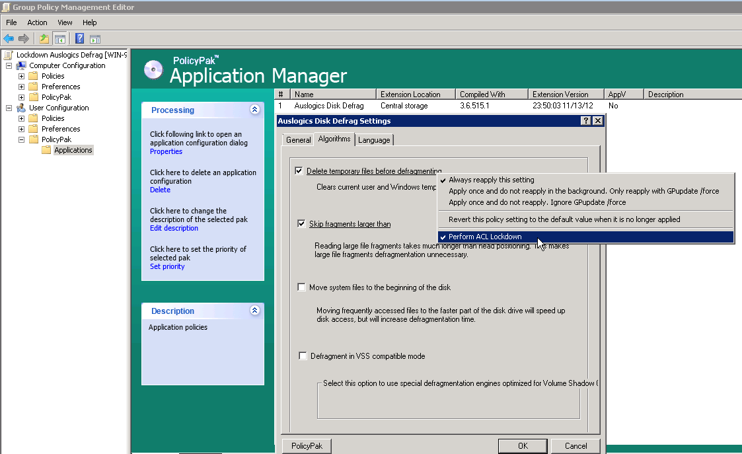Switch to the Language tab
The image size is (742, 454).
tap(374, 140)
